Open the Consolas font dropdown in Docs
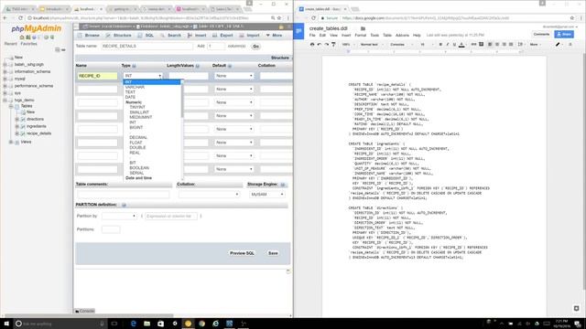Image resolution: width=586 pixels, height=329 pixels. click(402, 45)
